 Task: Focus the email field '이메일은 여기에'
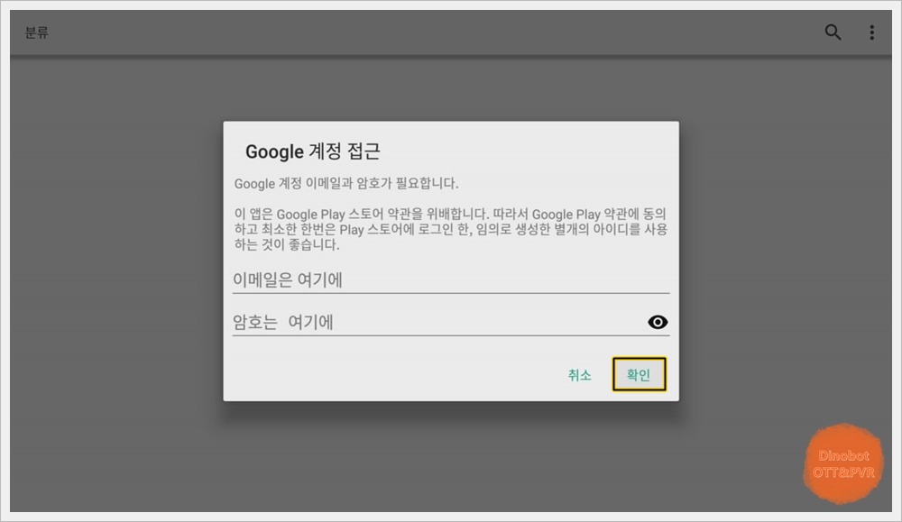pos(450,280)
